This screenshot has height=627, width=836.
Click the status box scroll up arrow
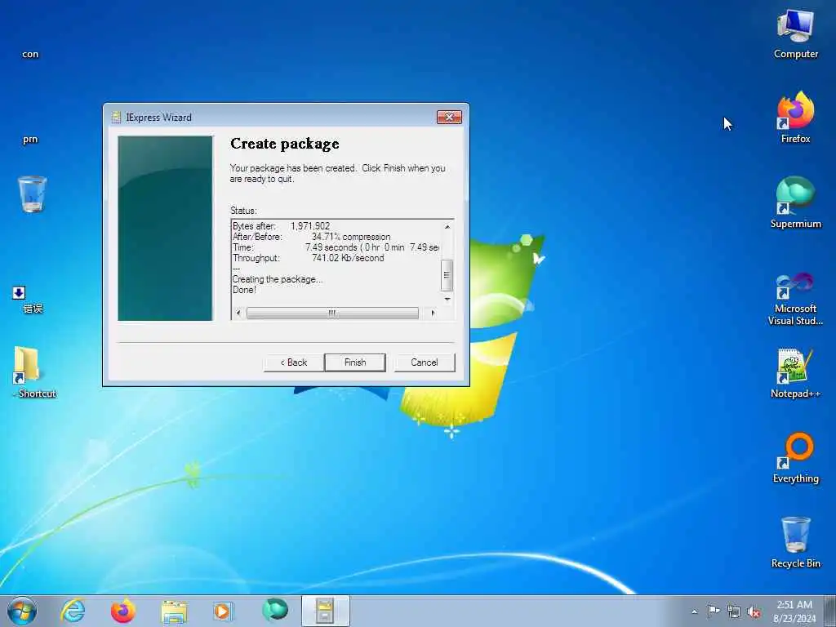click(447, 227)
